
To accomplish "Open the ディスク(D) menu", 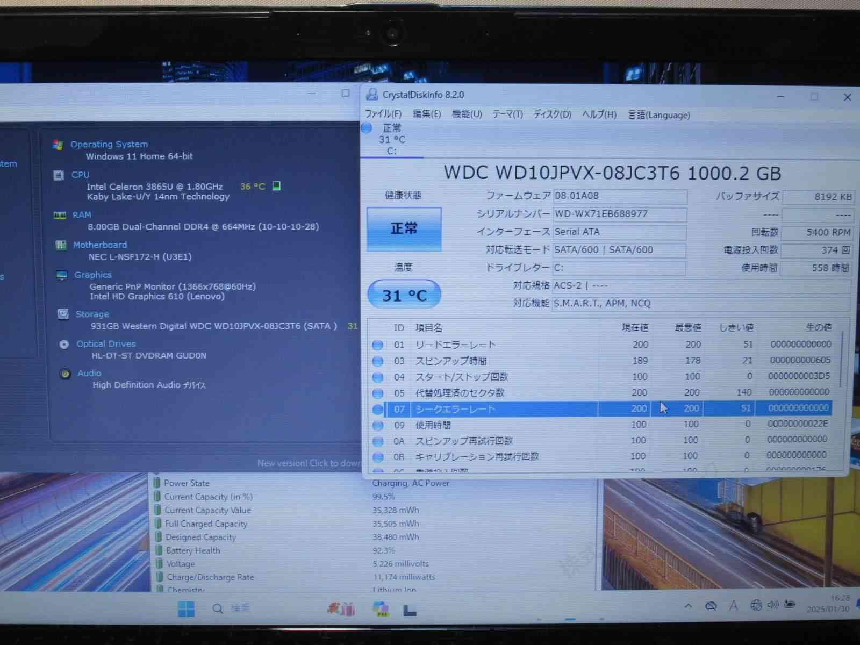I will pos(552,114).
